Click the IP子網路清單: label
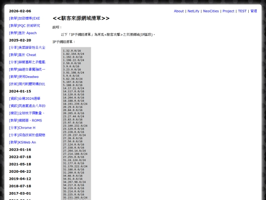266x200 pixels. coord(64,42)
